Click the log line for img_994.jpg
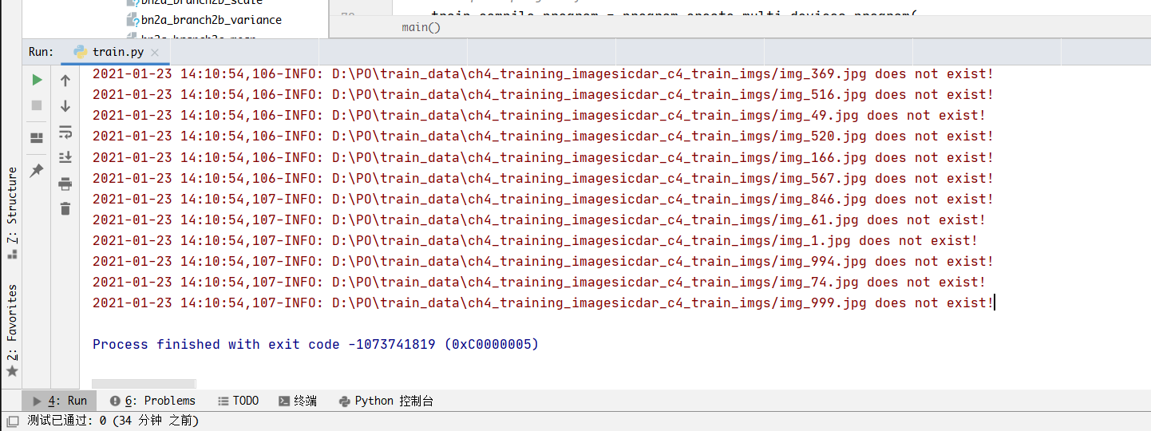The image size is (1151, 431). [x=543, y=261]
